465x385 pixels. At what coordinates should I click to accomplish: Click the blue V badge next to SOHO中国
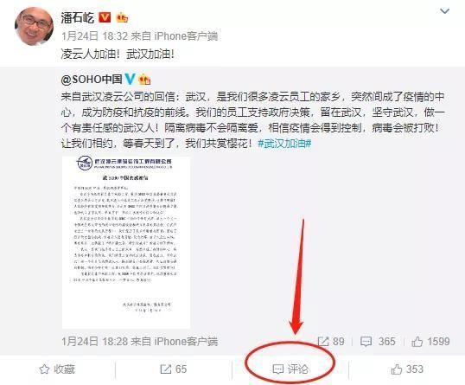point(130,79)
